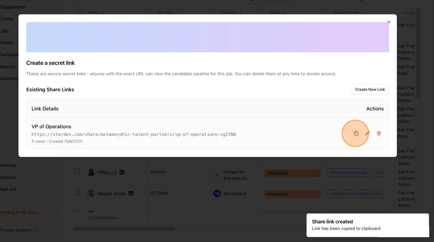Open Maggie Gryko's LinkedIn icon
The image size is (434, 242).
tap(131, 193)
